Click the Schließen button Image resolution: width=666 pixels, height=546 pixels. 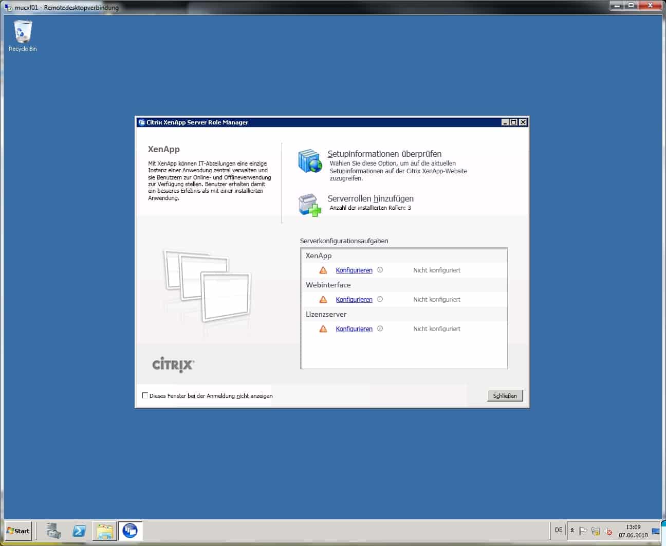[505, 395]
